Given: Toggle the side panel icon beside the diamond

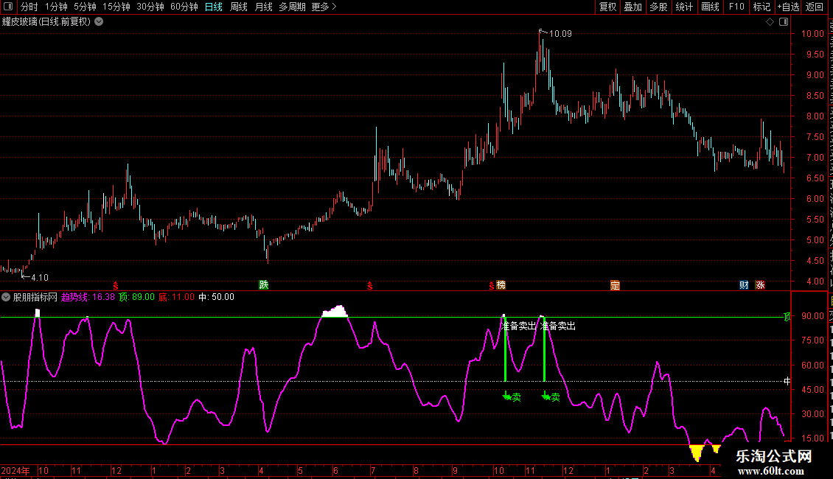Looking at the screenshot, I should click(784, 22).
